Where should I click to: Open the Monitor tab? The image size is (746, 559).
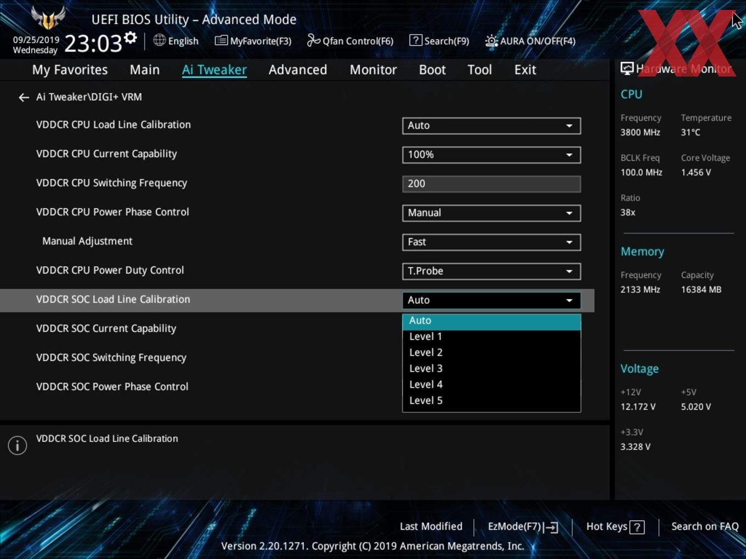[374, 70]
